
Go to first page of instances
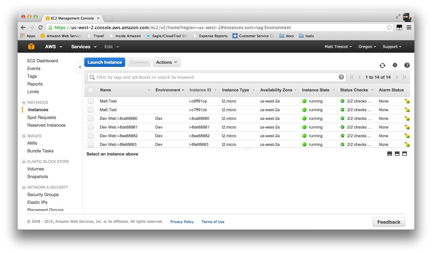pos(352,77)
